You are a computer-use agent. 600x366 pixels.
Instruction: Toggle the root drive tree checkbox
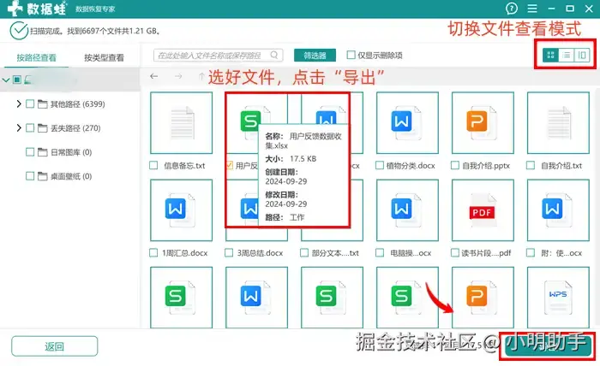17,80
